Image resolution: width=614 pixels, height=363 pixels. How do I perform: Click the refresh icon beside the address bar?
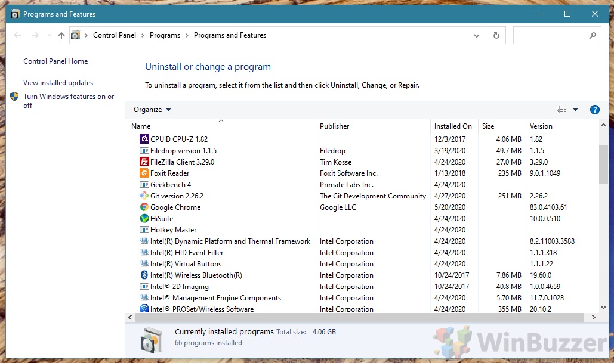coord(496,35)
